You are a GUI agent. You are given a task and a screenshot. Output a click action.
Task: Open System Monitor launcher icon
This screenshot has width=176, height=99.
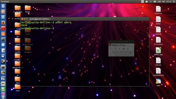3,39
